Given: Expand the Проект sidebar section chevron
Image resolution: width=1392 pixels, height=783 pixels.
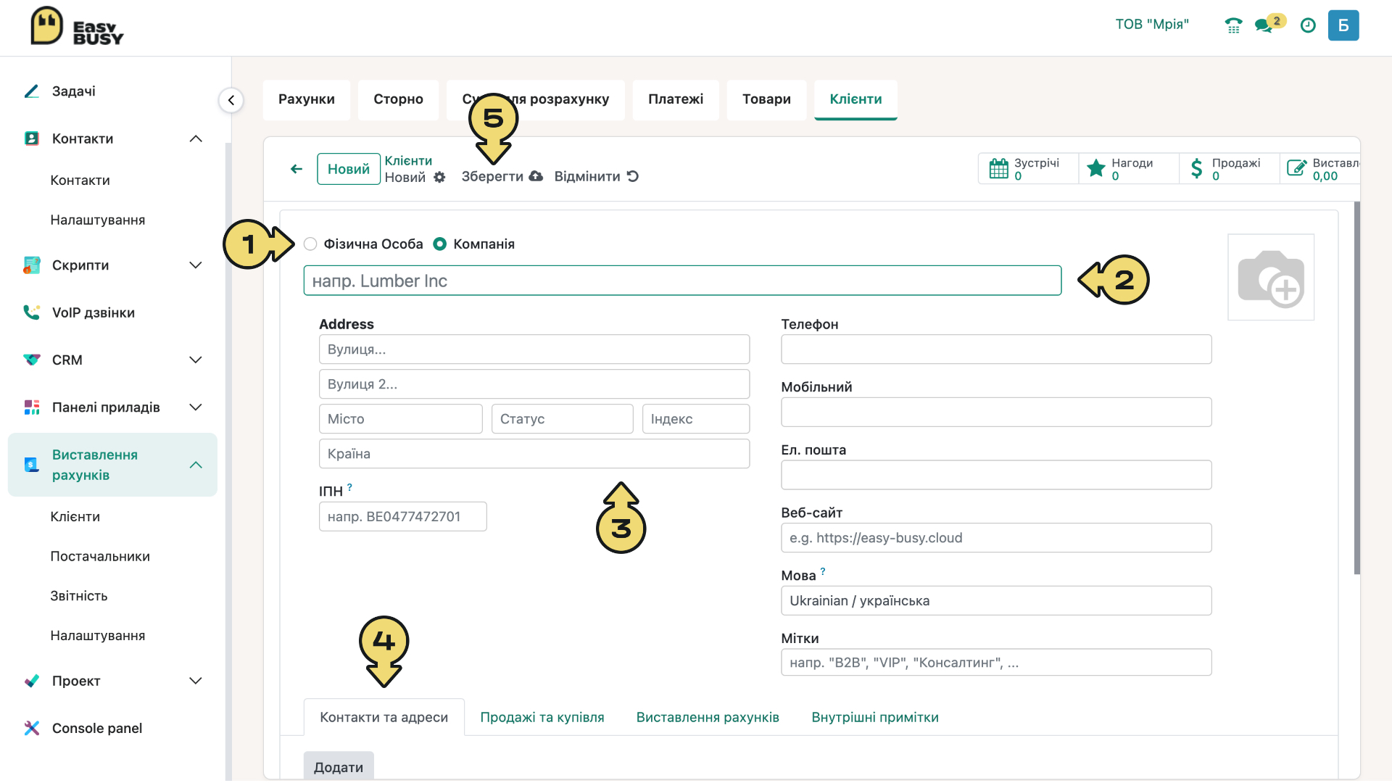Looking at the screenshot, I should click(x=196, y=681).
